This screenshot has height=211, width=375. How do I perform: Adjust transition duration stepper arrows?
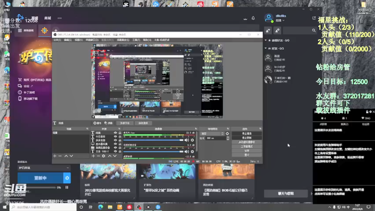228,138
